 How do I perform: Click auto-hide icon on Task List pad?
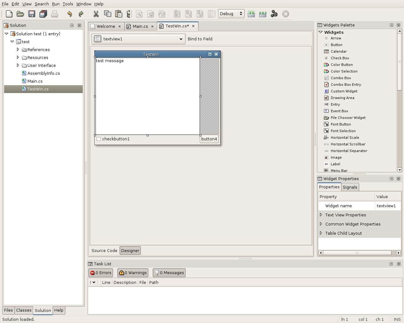tap(391, 264)
